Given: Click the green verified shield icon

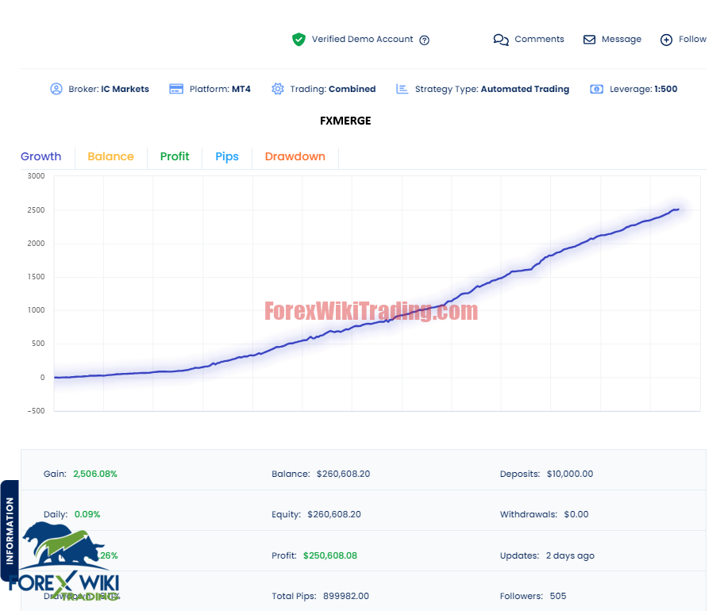Looking at the screenshot, I should 299,40.
